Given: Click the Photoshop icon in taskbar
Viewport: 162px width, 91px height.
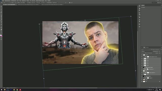Looking at the screenshot, I should 8,90.
